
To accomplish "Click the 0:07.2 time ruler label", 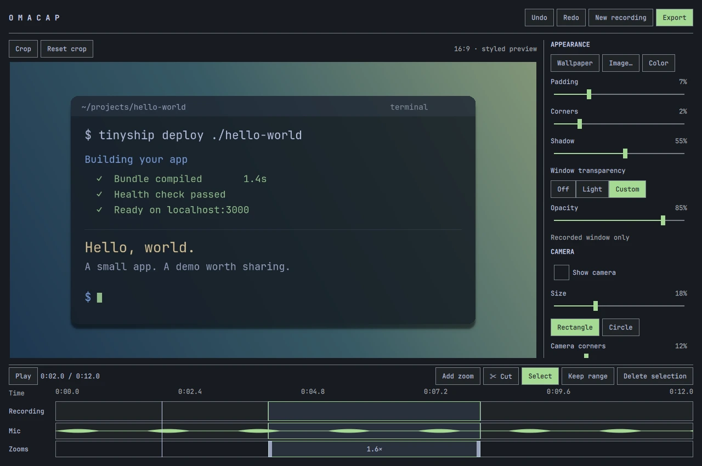I will (x=435, y=391).
